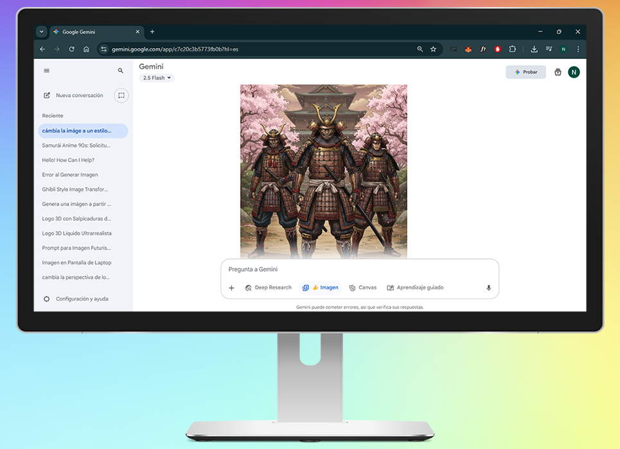Collapse the sidebar with the hamburger icon
This screenshot has width=620, height=449.
tap(46, 71)
